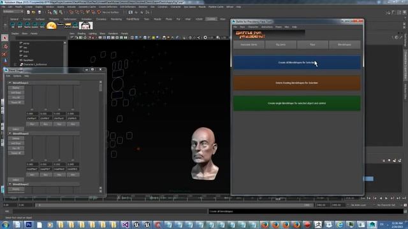This screenshot has width=408, height=229.
Task: Click first target slider in blendShape1
Action: (32, 98)
